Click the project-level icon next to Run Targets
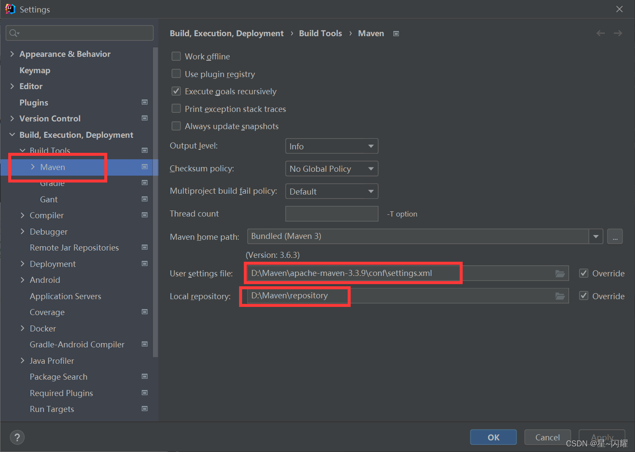 tap(145, 409)
